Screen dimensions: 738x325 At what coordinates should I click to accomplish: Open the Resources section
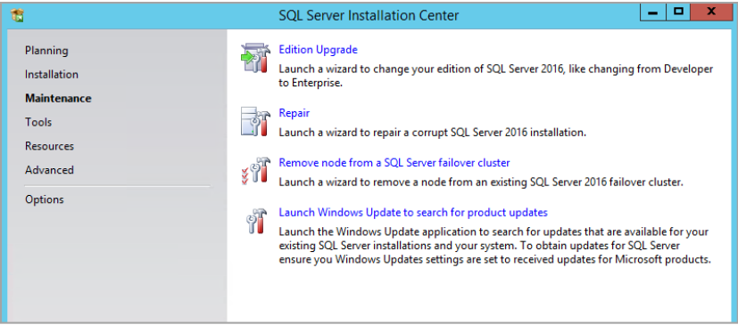(49, 146)
